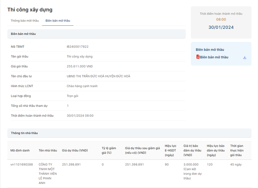Image resolution: width=258 pixels, height=188 pixels.
Task: Click the Tên nhà thầu column header
Action: (48, 151)
